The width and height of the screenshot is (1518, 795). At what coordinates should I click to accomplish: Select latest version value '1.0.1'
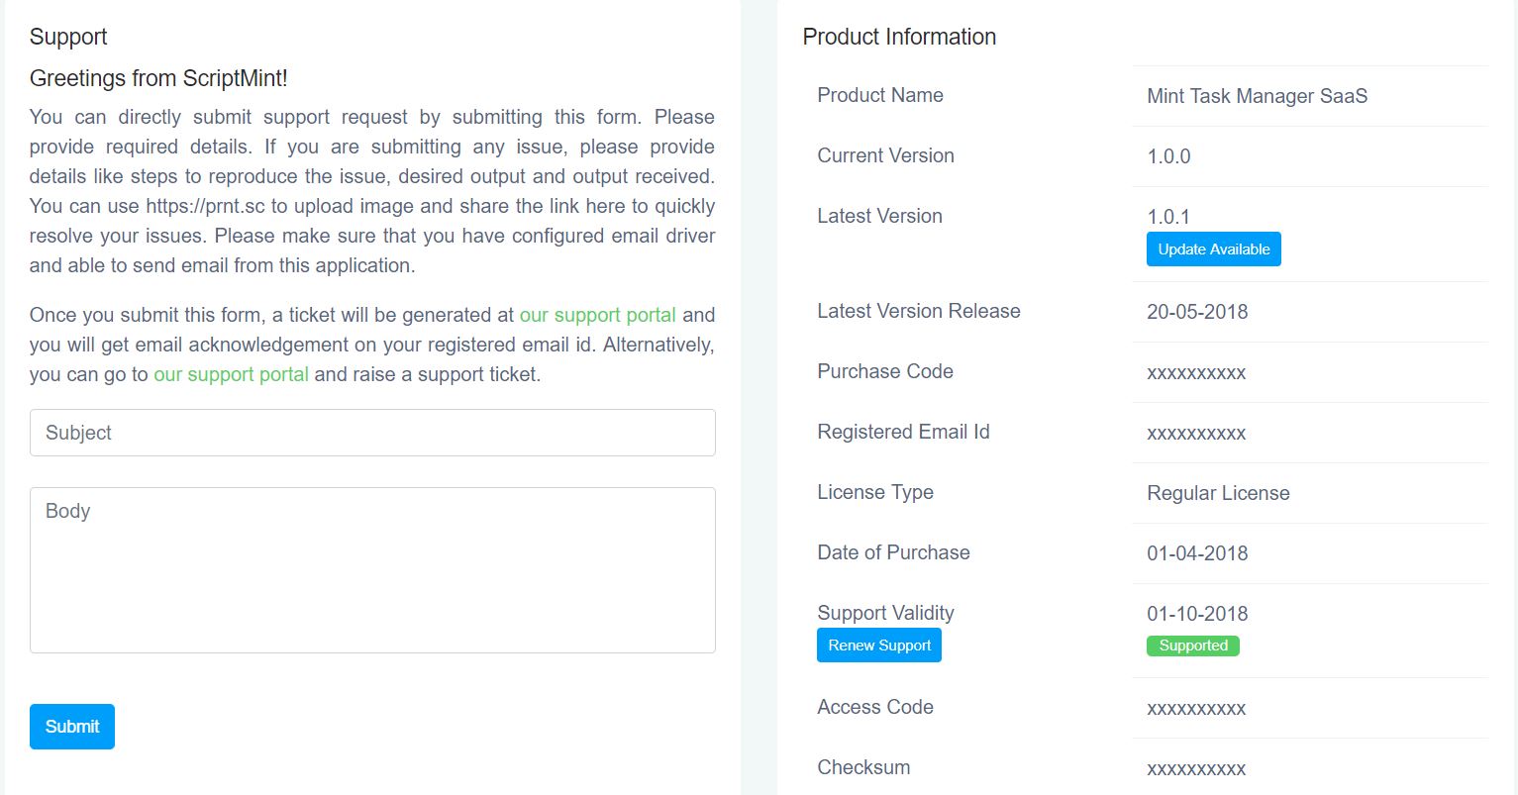tap(1168, 217)
